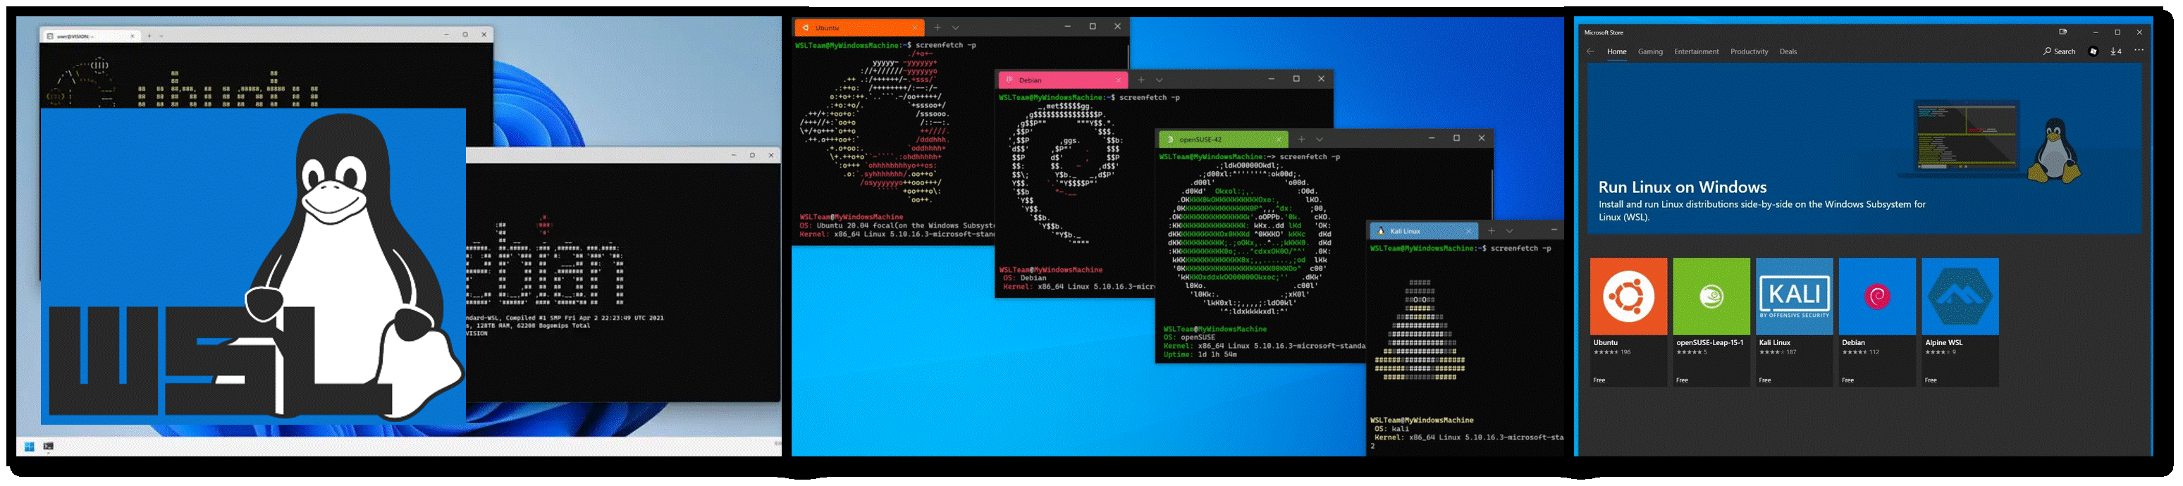Select the Debian terminal tab
This screenshot has height=486, width=2183.
coord(1063,80)
